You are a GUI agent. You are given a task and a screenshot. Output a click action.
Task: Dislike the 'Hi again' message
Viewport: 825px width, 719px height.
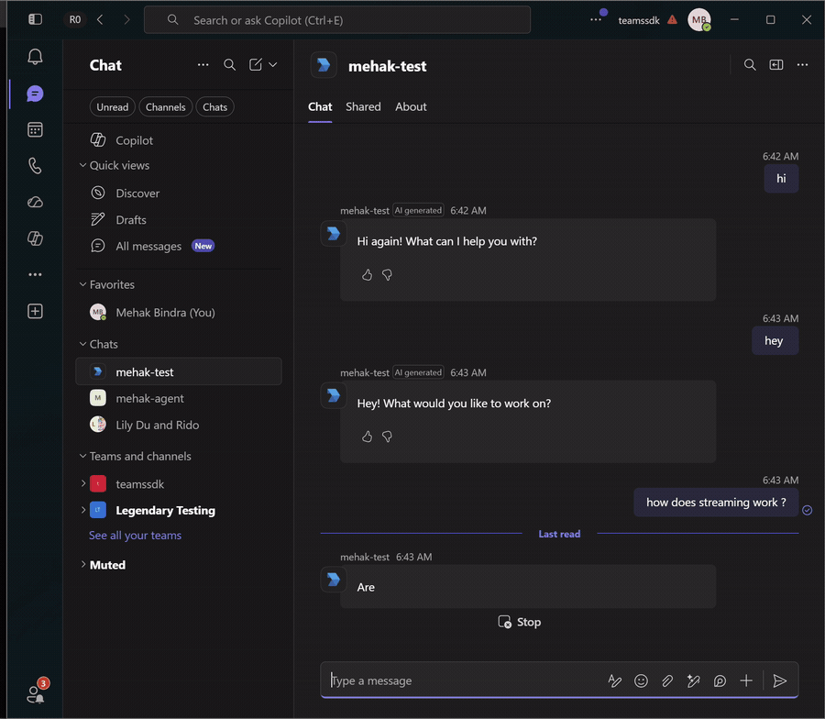(387, 275)
